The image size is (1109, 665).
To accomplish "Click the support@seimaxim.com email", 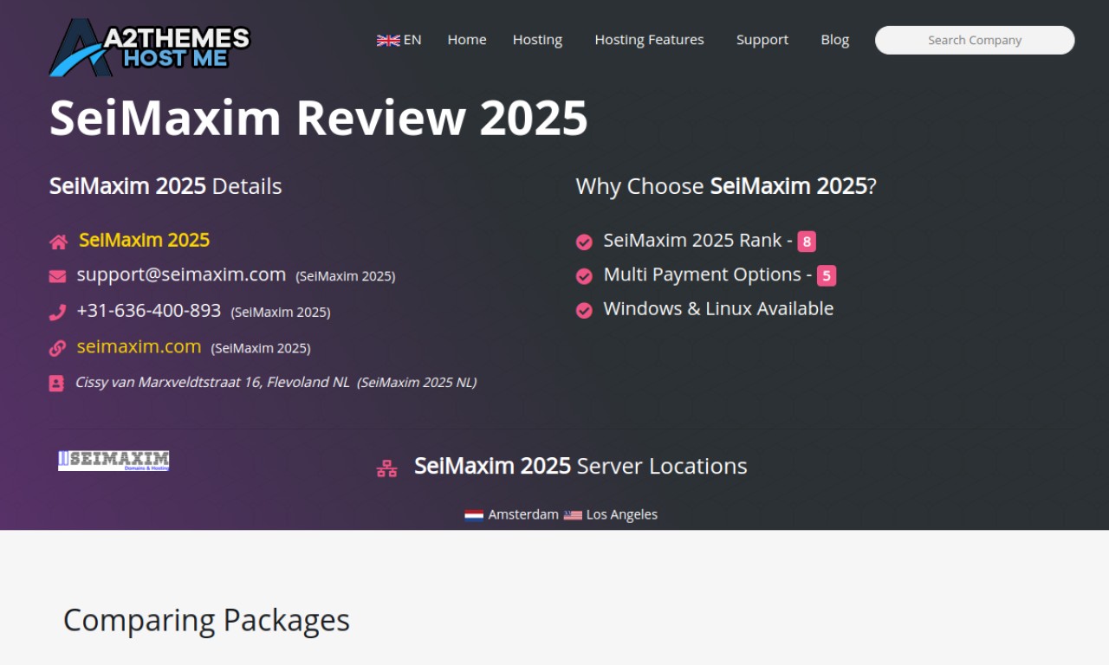I will [x=181, y=274].
